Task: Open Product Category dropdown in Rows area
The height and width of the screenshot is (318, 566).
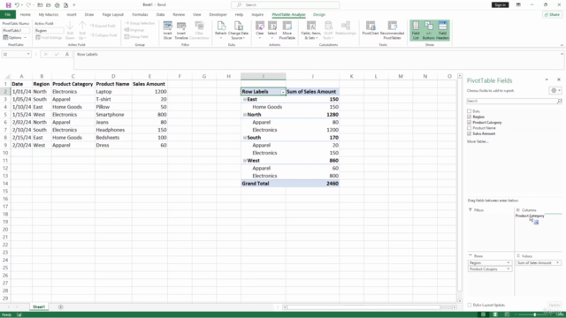Action: click(x=509, y=269)
